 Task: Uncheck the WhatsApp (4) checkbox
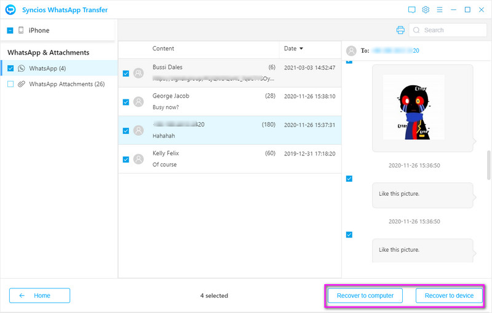(x=10, y=68)
